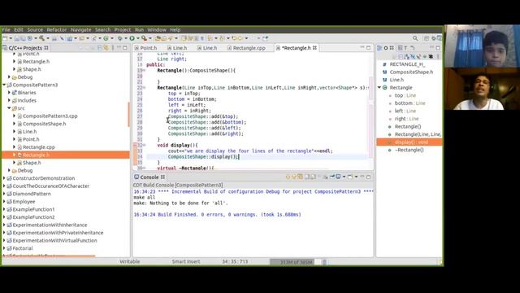The image size is (520, 293).
Task: Maximize the editor area
Action: [368, 48]
